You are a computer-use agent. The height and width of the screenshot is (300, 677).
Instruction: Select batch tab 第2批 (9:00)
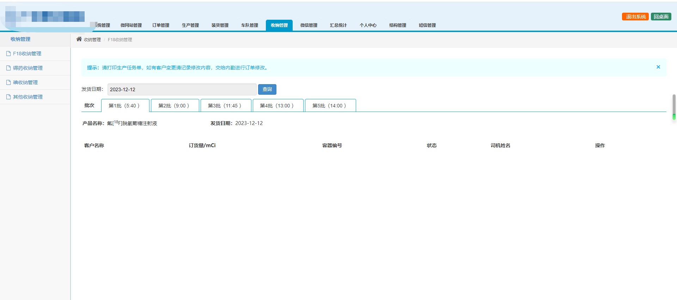tap(175, 106)
